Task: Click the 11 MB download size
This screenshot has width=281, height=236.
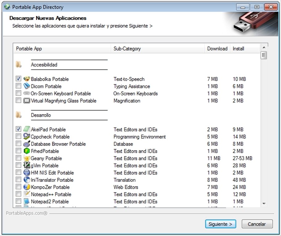Action: (x=214, y=158)
